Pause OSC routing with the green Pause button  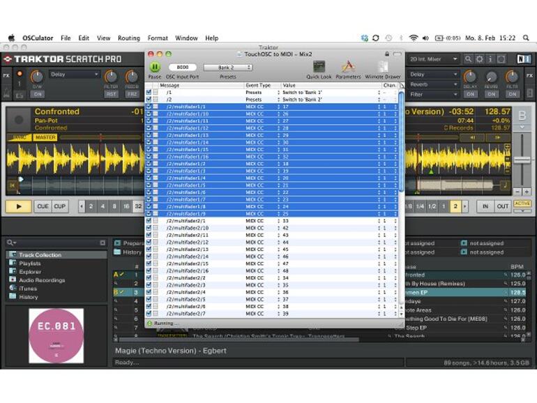[155, 67]
